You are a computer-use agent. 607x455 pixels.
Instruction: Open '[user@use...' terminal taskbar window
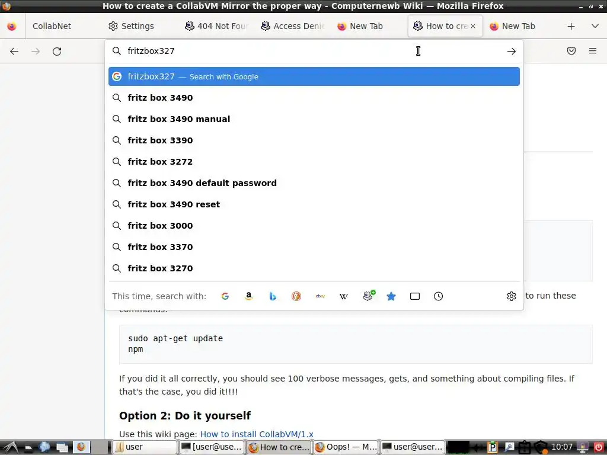tap(212, 447)
